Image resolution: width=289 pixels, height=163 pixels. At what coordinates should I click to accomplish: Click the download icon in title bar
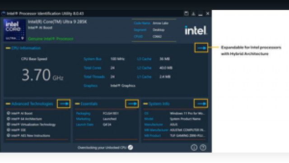193,14
